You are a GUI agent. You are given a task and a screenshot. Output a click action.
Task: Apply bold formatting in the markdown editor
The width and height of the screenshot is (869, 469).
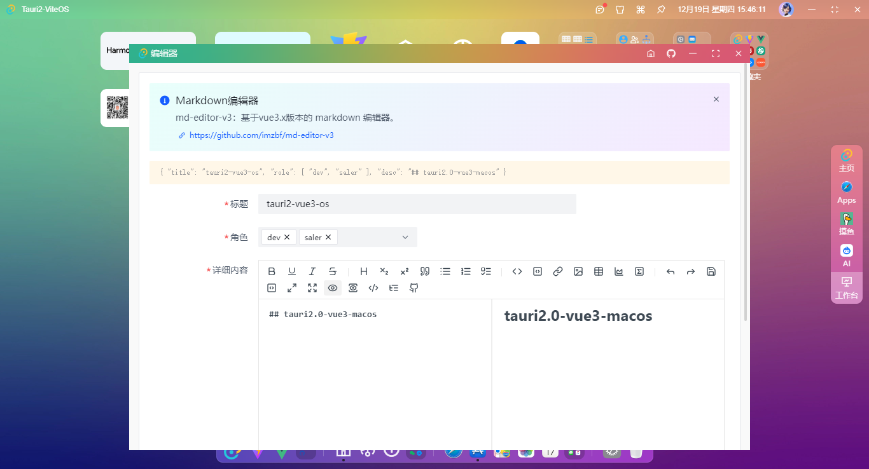coord(272,271)
